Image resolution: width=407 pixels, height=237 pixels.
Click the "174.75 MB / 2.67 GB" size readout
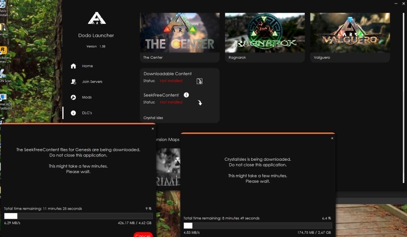[x=314, y=232]
